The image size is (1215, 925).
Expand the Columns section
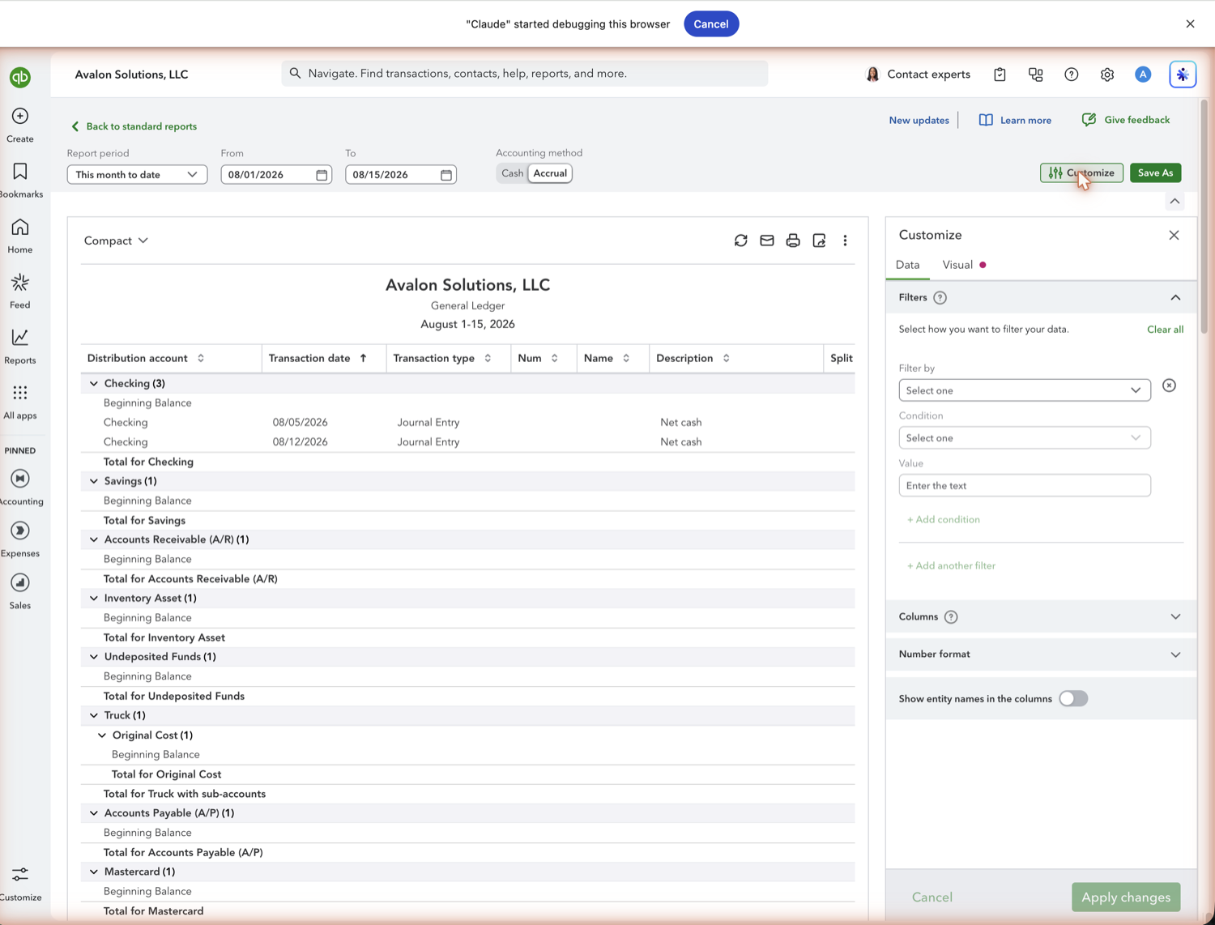point(1175,617)
